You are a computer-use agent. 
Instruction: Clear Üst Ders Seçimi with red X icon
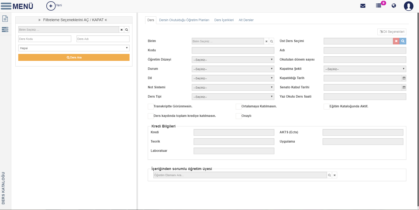click(396, 41)
